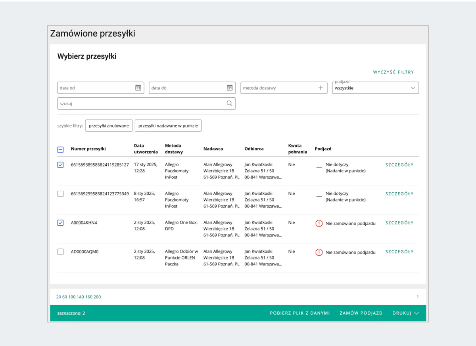Viewport: 476px width, 346px height.
Task: Apply 'przesyłki nadawane w punkcie' quick filter
Action: [168, 126]
